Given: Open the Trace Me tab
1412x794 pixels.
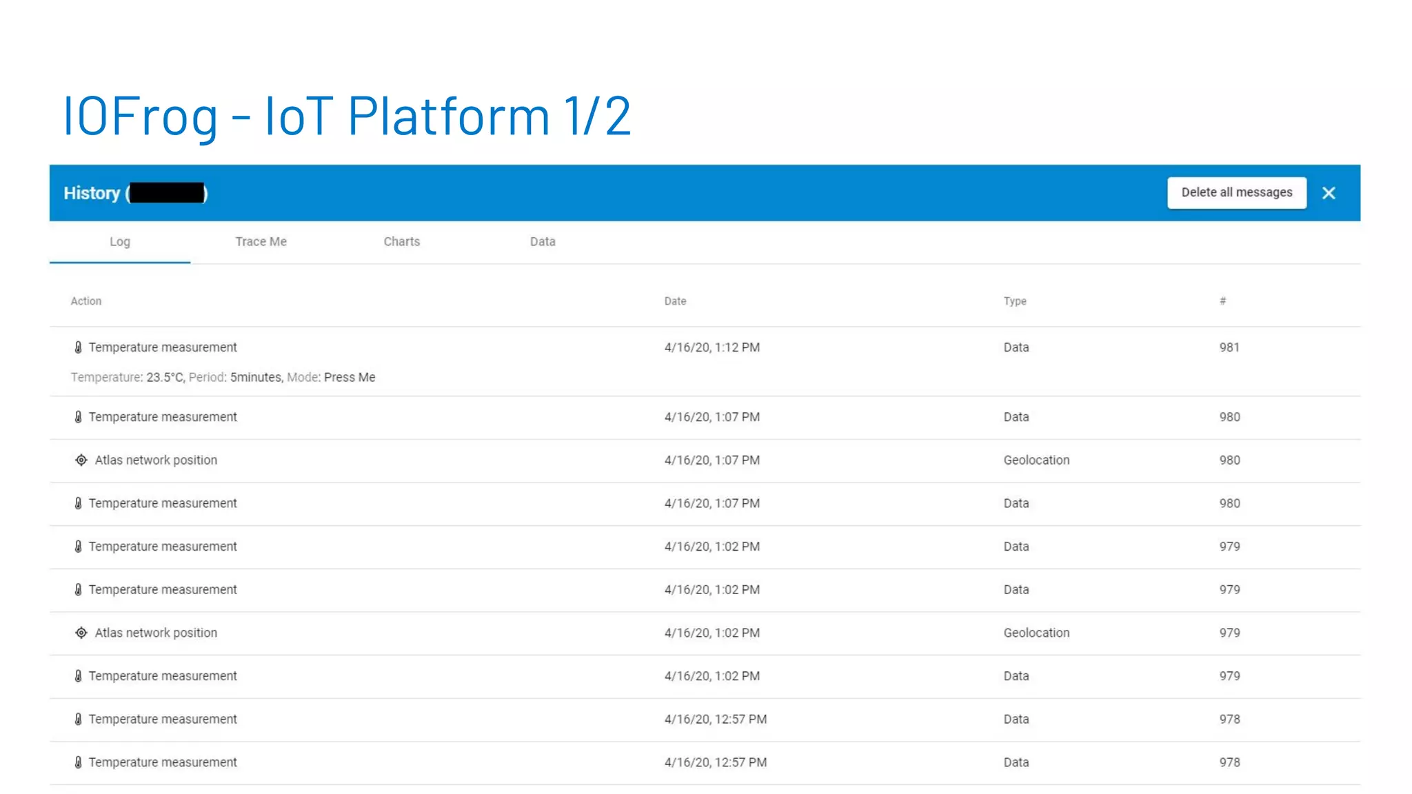Looking at the screenshot, I should [x=261, y=242].
